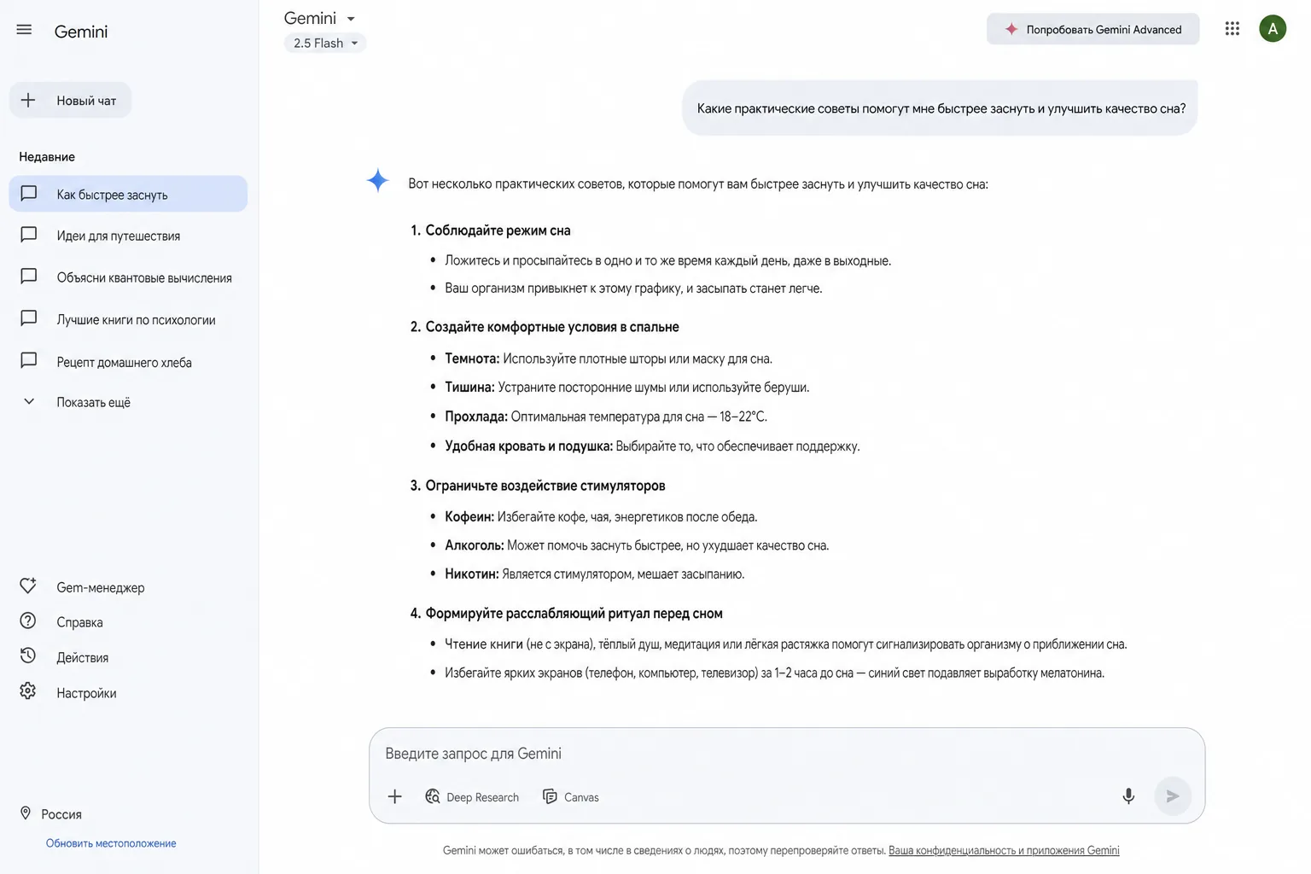Click the Никотин bullet line
This screenshot has height=874, width=1311.
595,574
